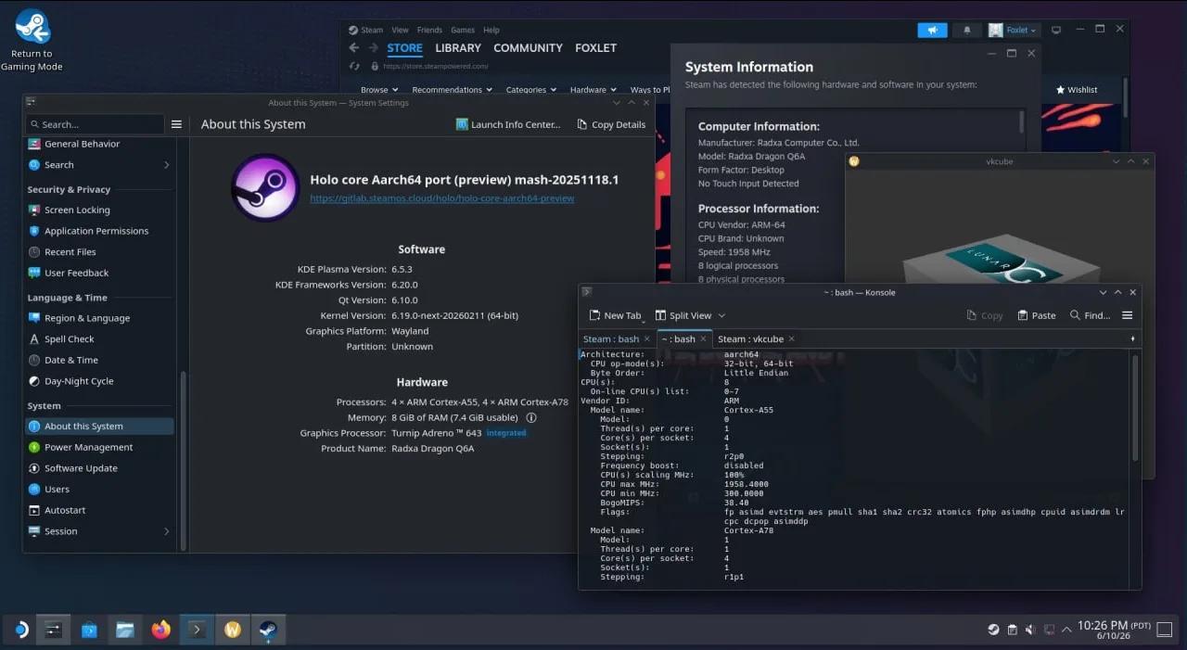Open the holo-core-aarch64-preview gitlab link

click(x=442, y=198)
